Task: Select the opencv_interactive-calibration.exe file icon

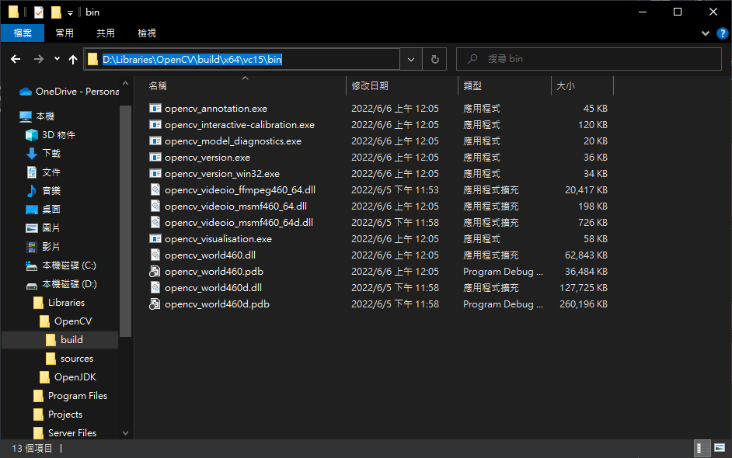Action: [155, 124]
